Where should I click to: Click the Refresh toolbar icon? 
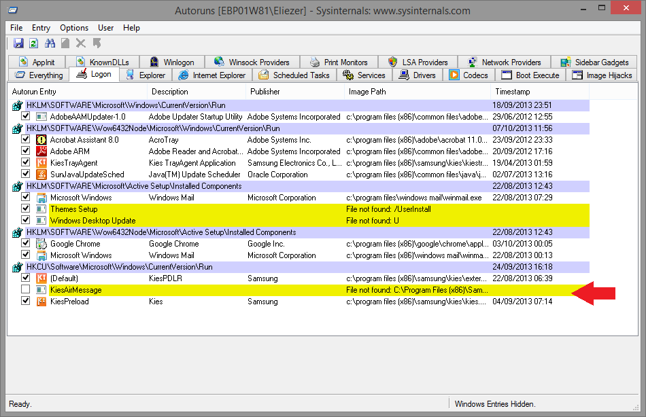point(34,43)
